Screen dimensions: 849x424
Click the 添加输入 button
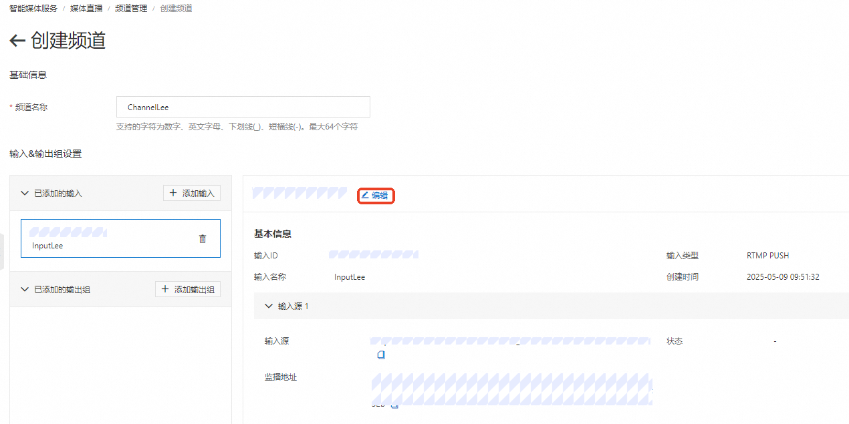tap(192, 193)
